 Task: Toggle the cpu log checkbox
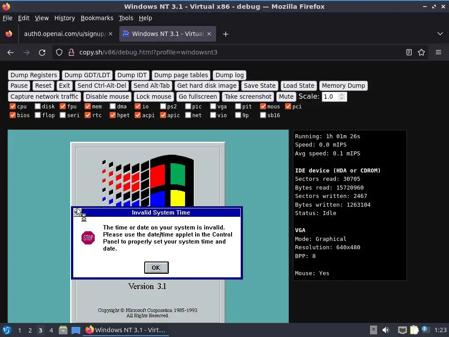click(x=13, y=106)
